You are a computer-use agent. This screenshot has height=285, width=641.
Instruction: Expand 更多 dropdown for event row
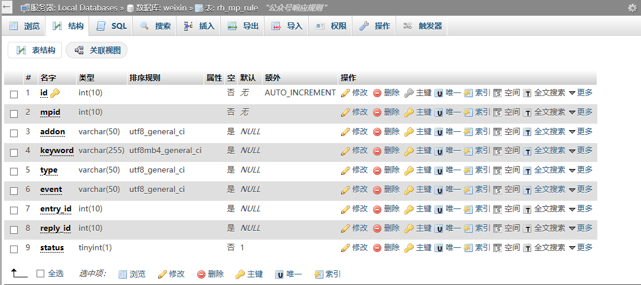(x=581, y=190)
